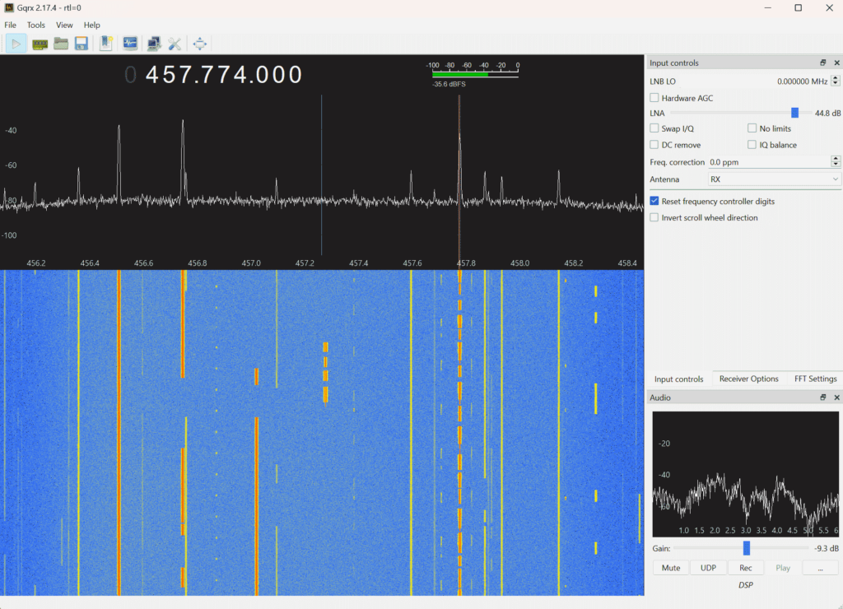Screen dimensions: 843x609
Task: Increase LNB LO with up stepper arrow
Action: (x=835, y=78)
